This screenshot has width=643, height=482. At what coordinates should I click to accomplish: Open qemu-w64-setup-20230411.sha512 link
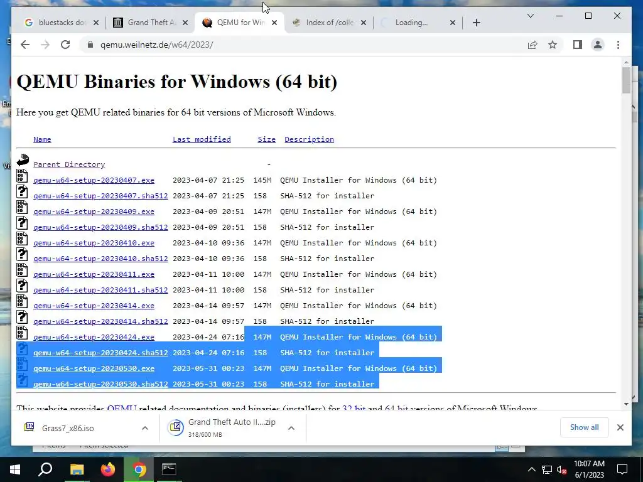point(100,290)
